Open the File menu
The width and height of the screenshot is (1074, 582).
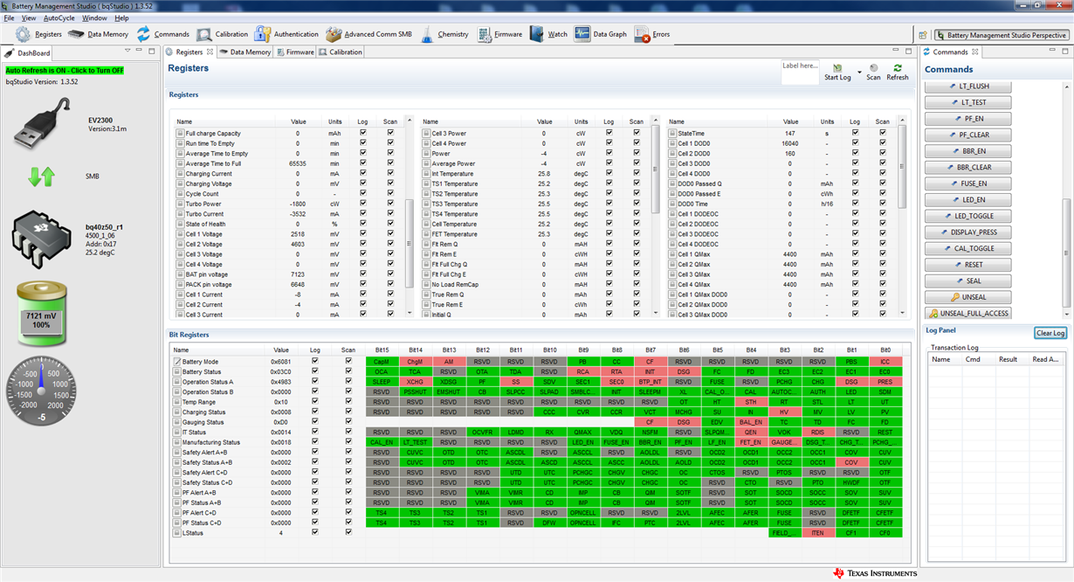pyautogui.click(x=9, y=17)
